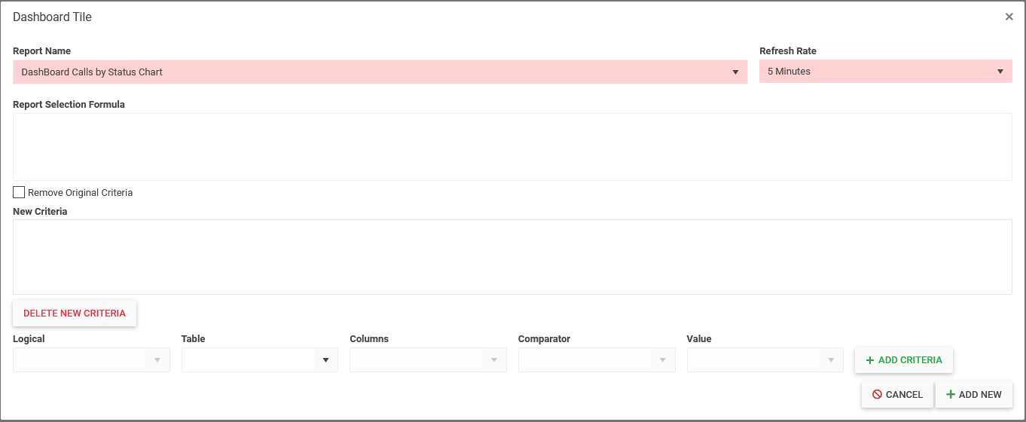Click into the Report Selection Formula box

point(512,147)
